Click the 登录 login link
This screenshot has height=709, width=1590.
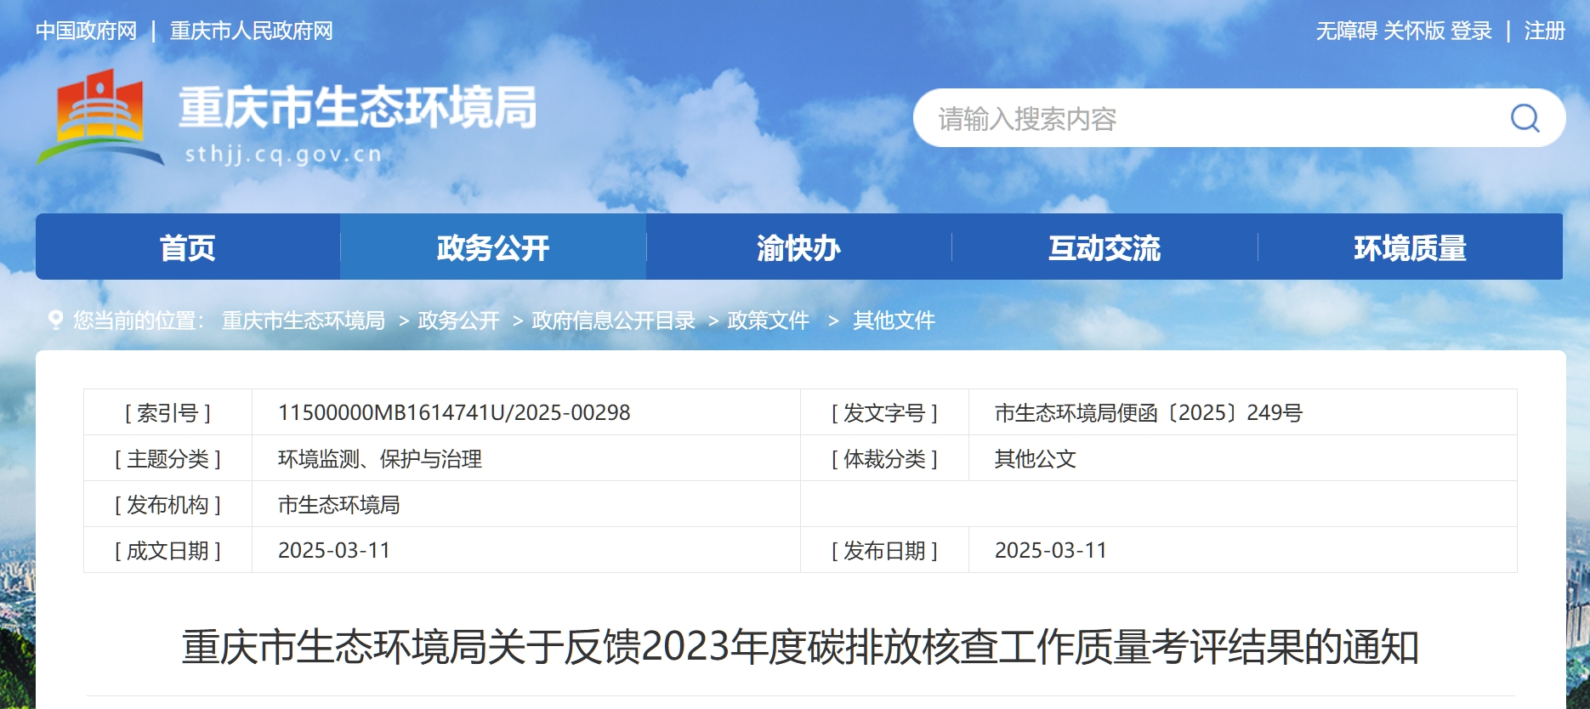point(1471,31)
